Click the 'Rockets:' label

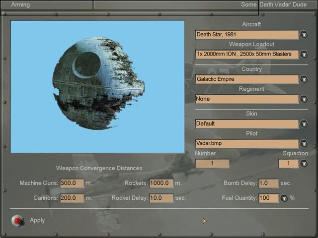[136, 183]
